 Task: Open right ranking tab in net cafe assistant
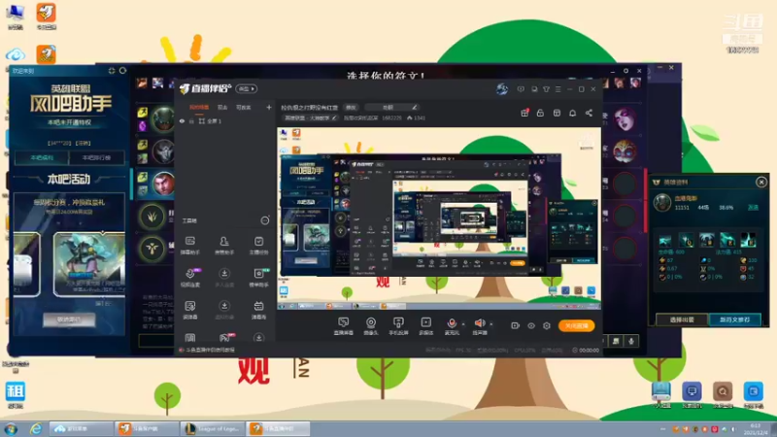click(96, 157)
